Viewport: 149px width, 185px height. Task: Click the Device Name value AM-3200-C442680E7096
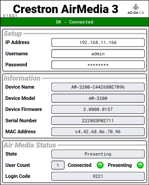point(98,87)
